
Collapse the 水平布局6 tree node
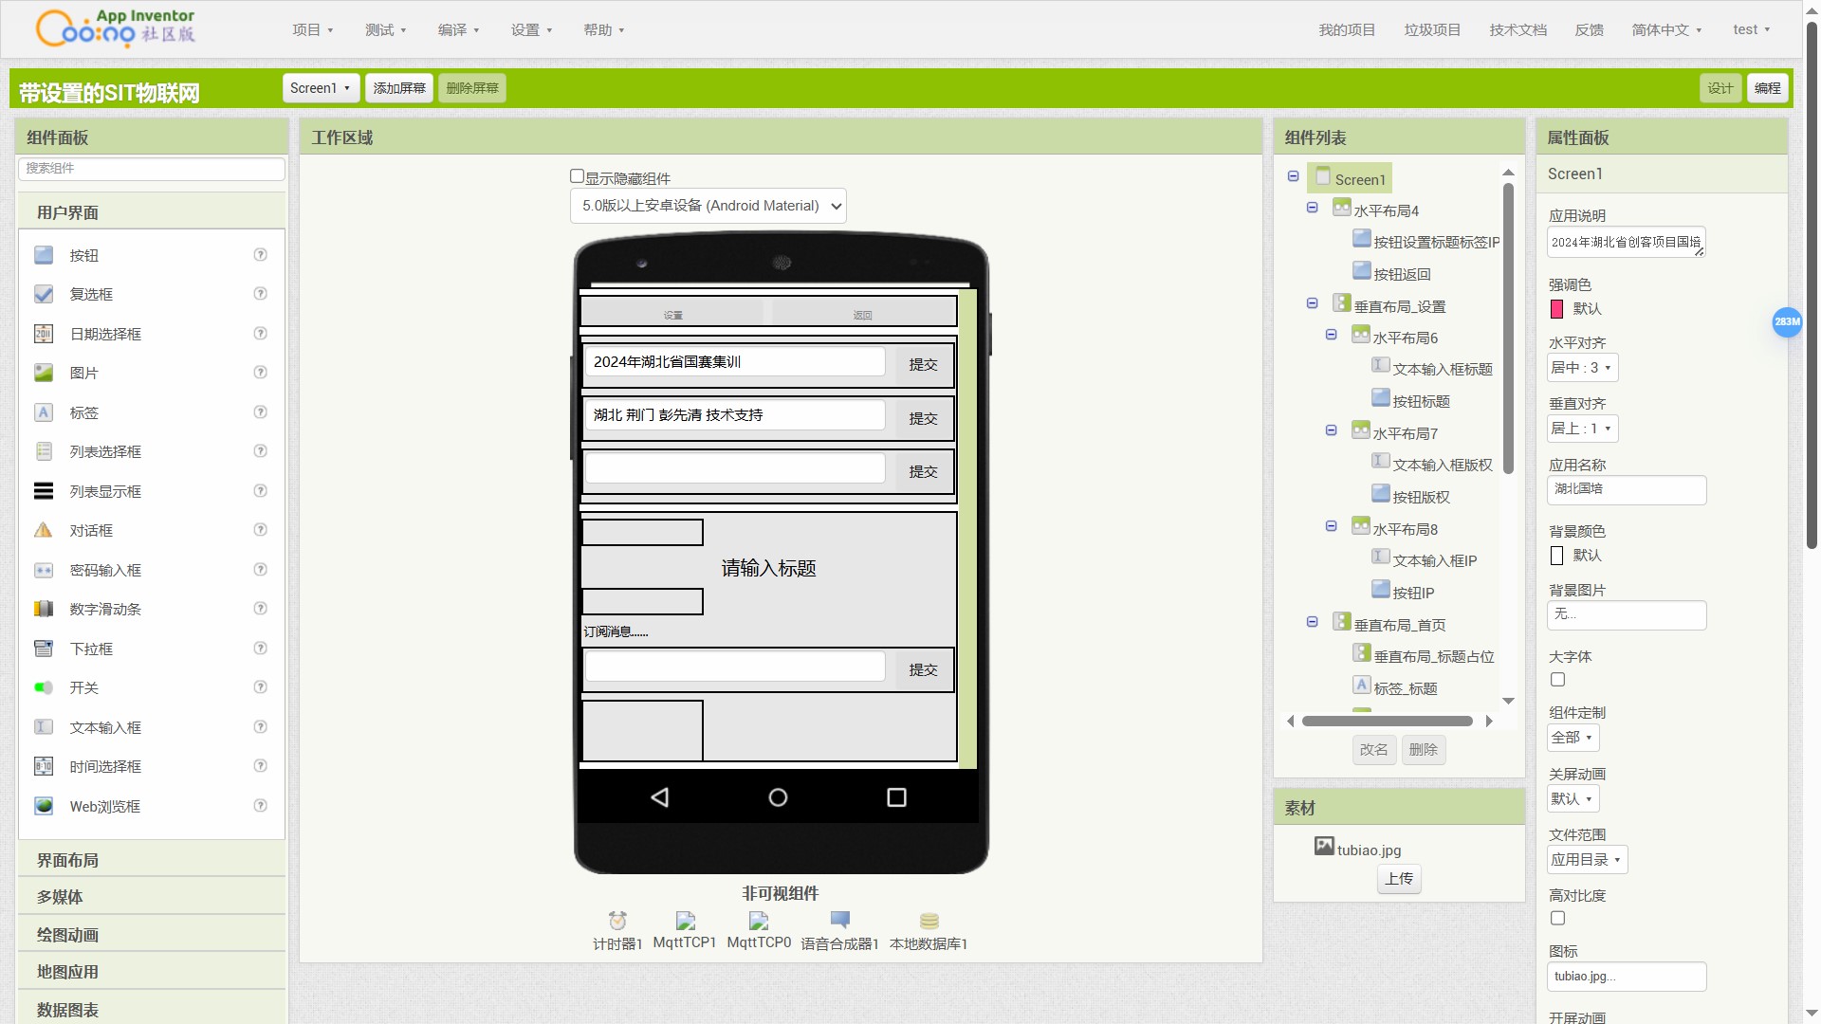(1331, 335)
